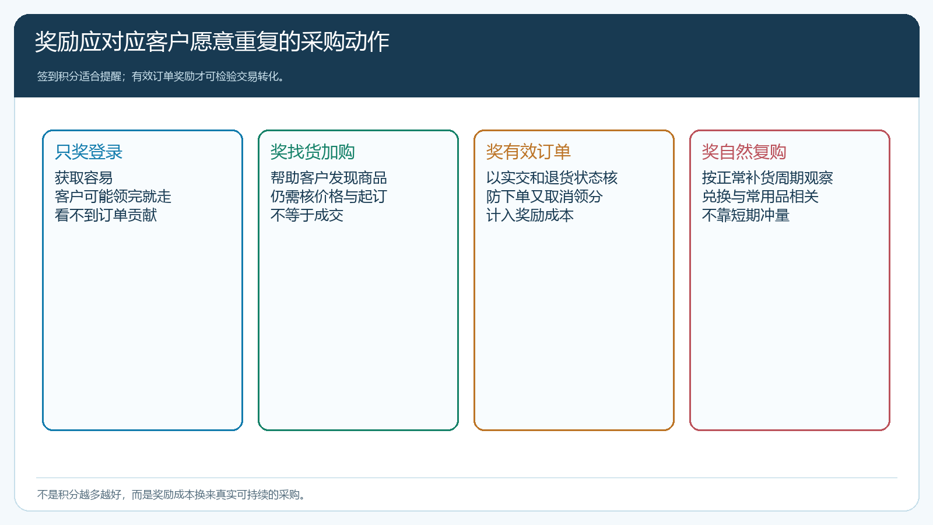This screenshot has width=933, height=525.
Task: Select the line 按正常补货周期观察
Action: [767, 178]
